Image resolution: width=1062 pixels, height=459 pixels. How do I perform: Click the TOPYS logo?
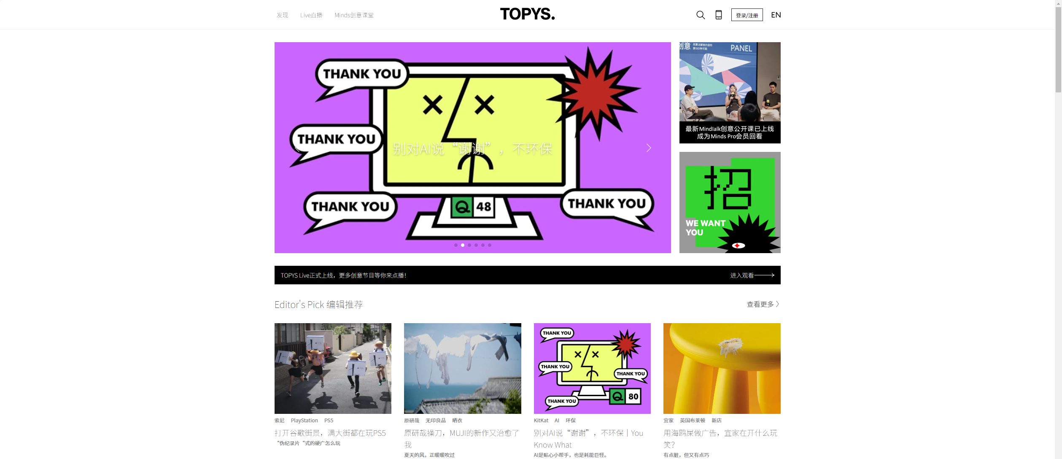(527, 14)
